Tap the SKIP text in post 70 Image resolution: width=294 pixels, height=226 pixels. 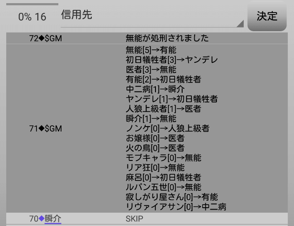134,218
